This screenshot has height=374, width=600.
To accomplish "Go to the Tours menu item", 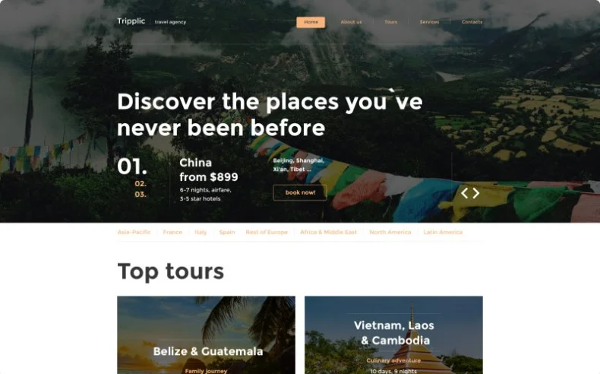I will (x=390, y=22).
